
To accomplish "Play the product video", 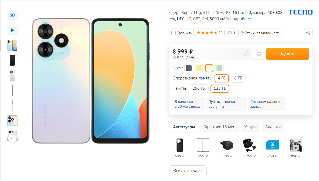I will [x=12, y=30].
